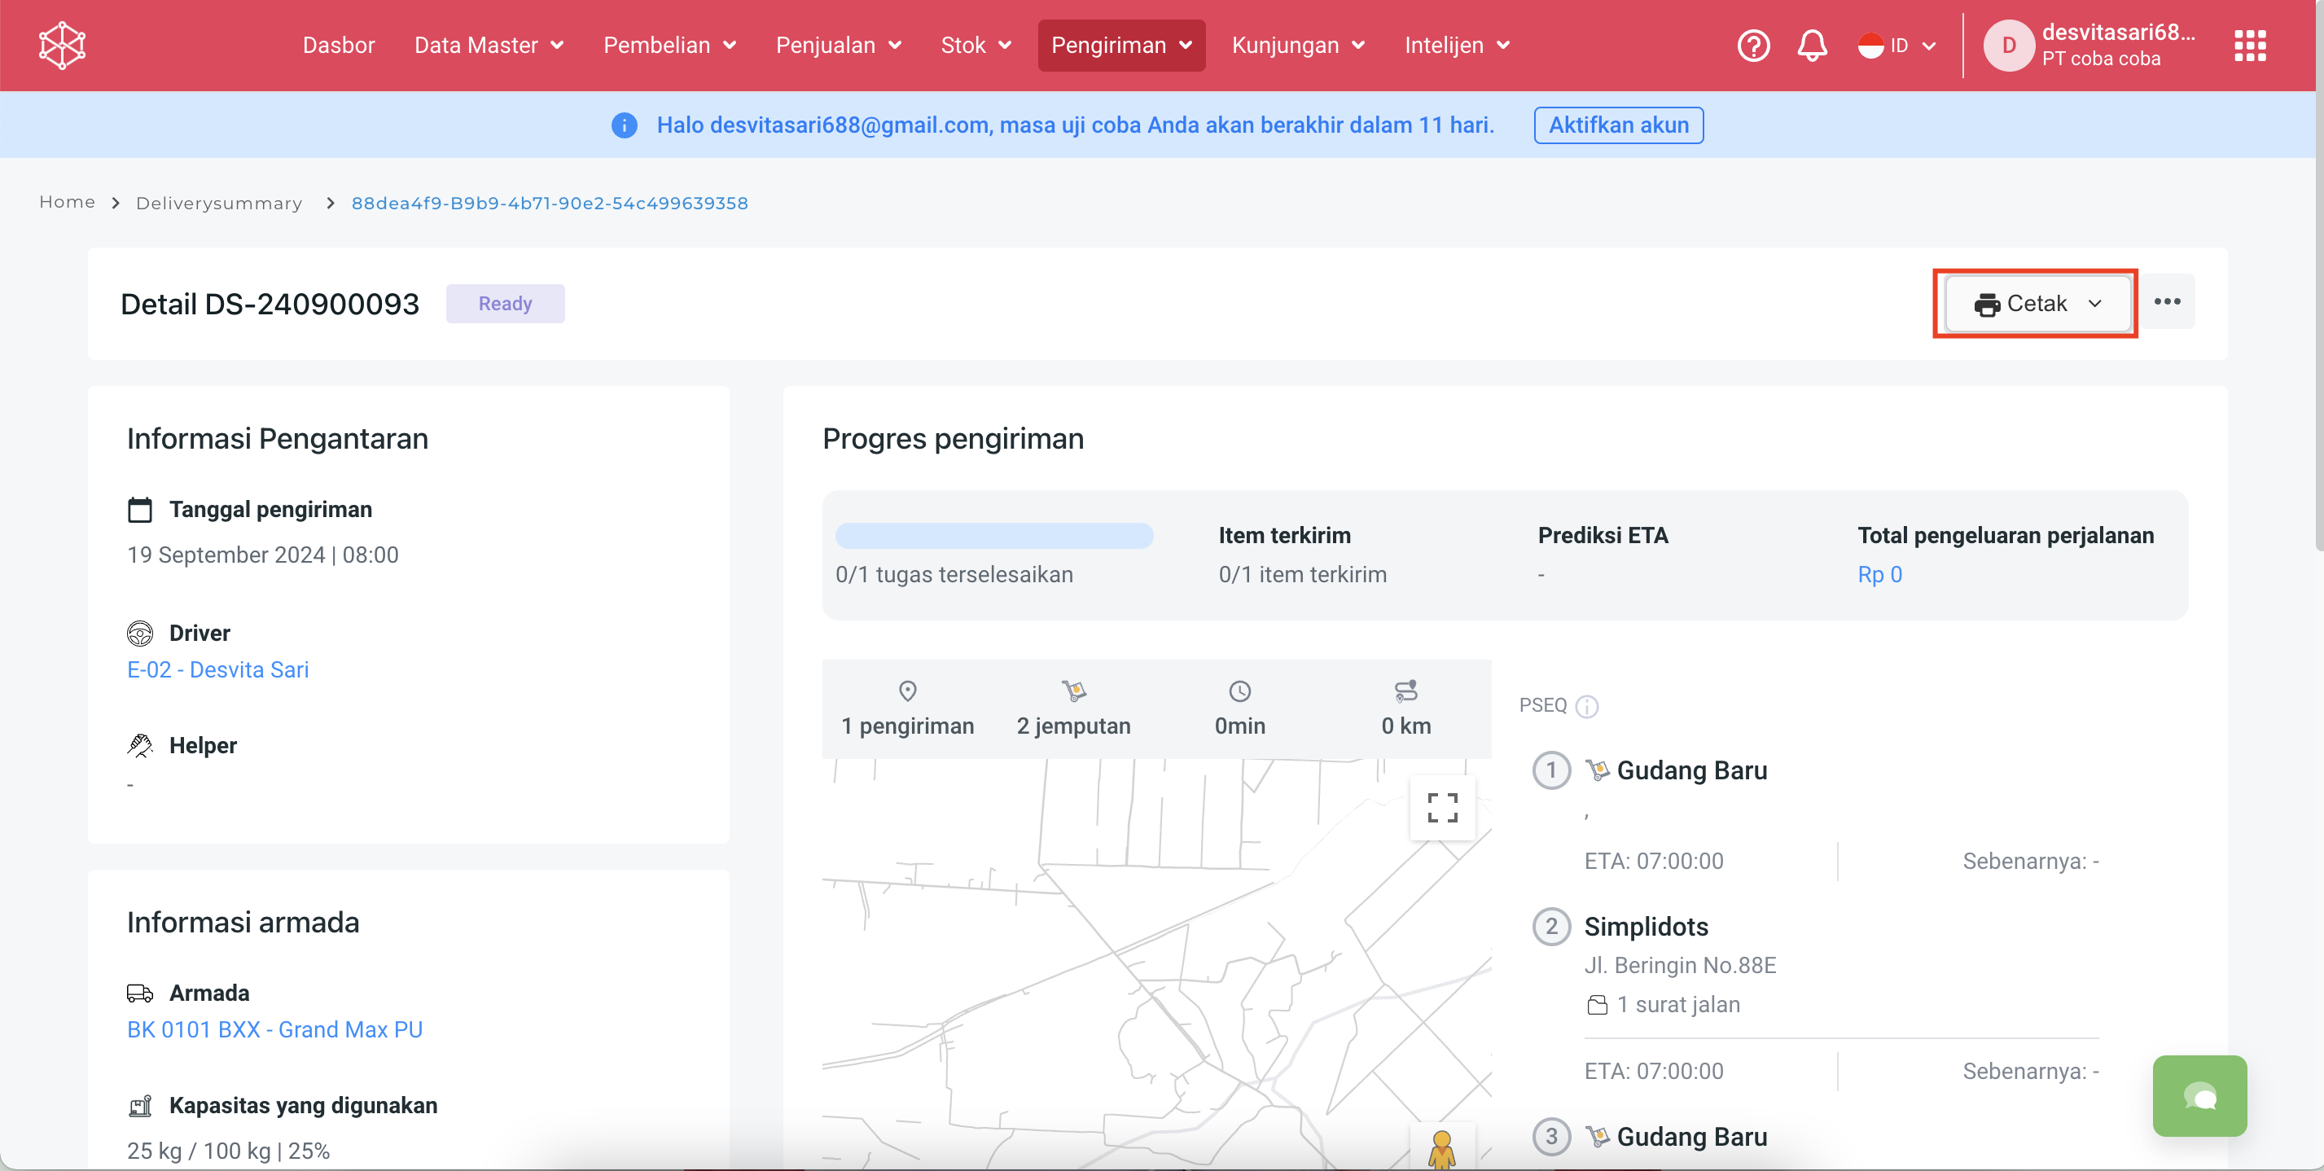The width and height of the screenshot is (2324, 1171).
Task: Open driver link E-02 - Desvita Sari
Action: tap(217, 669)
